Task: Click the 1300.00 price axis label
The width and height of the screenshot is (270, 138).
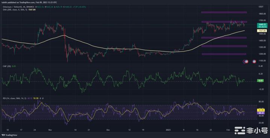Action: point(262,47)
